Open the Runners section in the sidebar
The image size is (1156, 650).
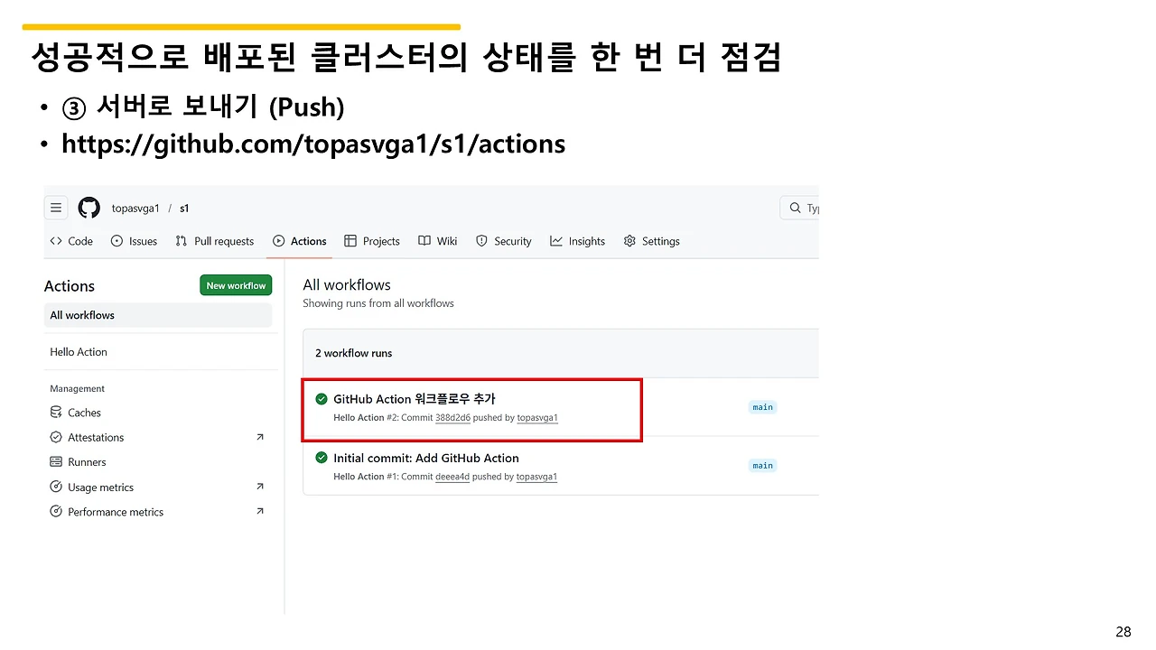[x=89, y=461]
